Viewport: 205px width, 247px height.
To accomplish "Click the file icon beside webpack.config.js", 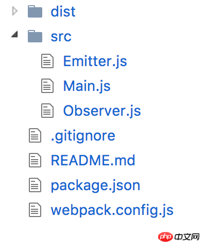I will point(35,210).
